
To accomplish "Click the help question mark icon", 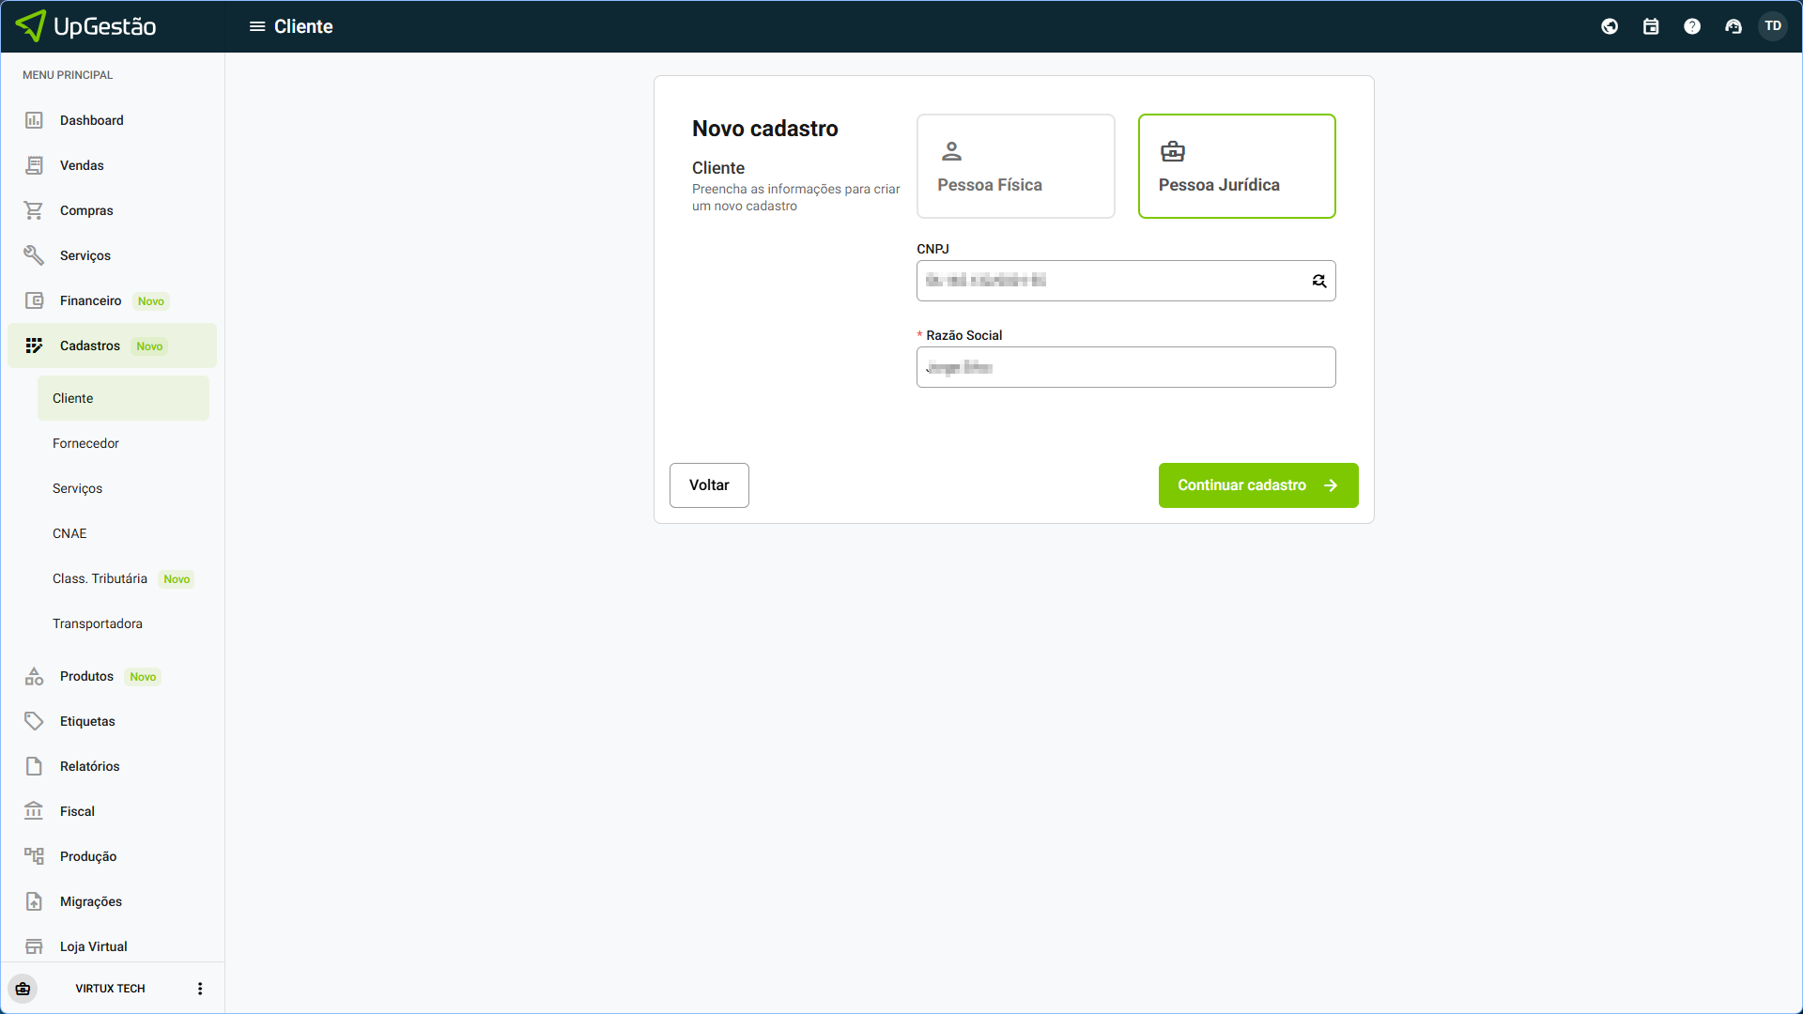I will [x=1692, y=26].
